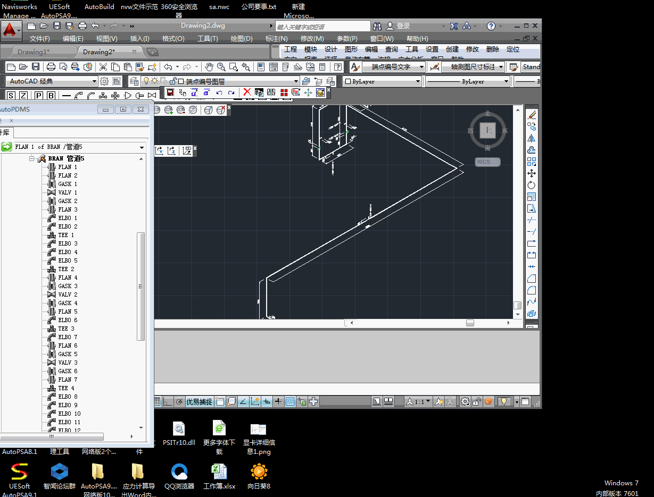Collapse the BRAN 管道5 tree node
654x497 pixels.
[x=32, y=158]
